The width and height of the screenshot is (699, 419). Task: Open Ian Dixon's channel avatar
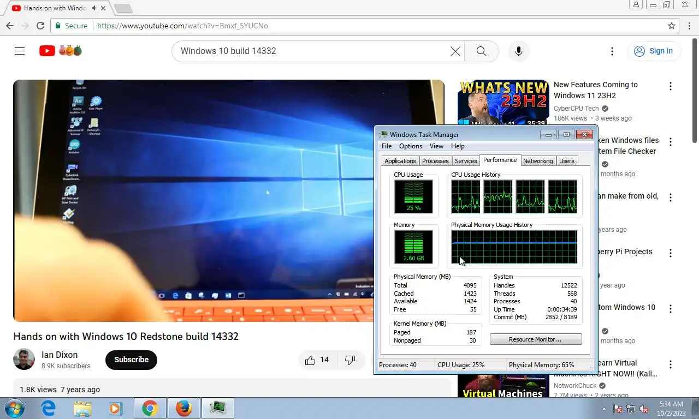24,359
